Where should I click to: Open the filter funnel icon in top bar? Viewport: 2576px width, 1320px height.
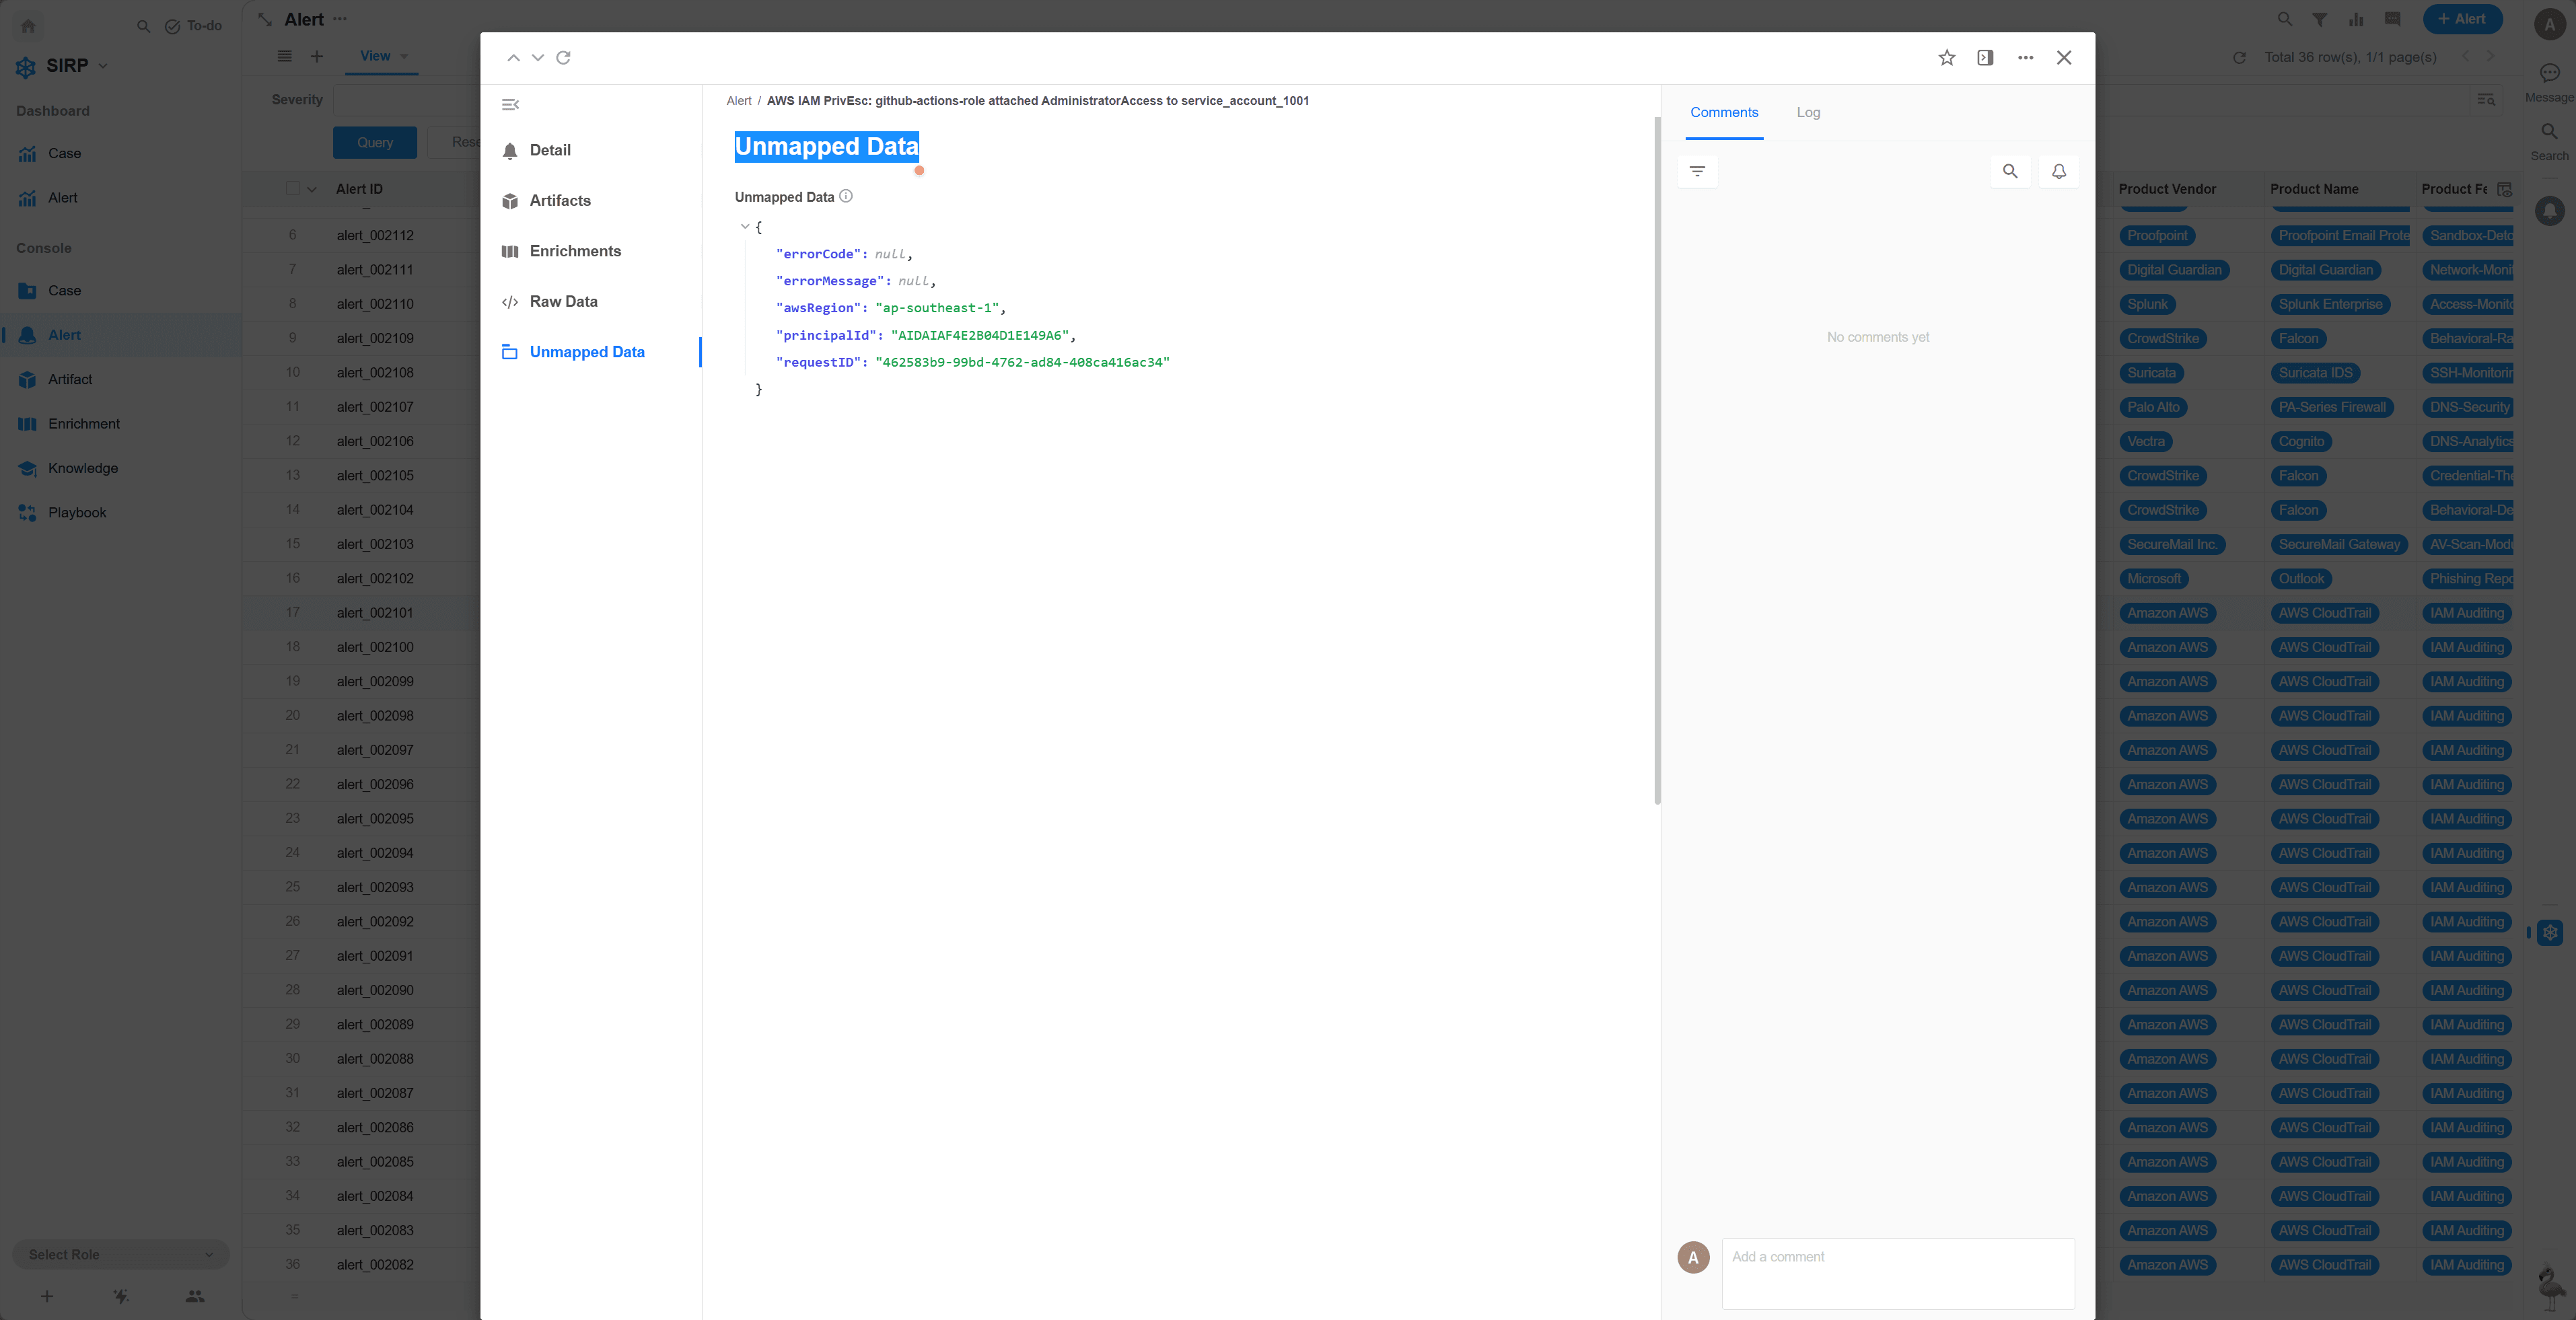pyautogui.click(x=2319, y=19)
